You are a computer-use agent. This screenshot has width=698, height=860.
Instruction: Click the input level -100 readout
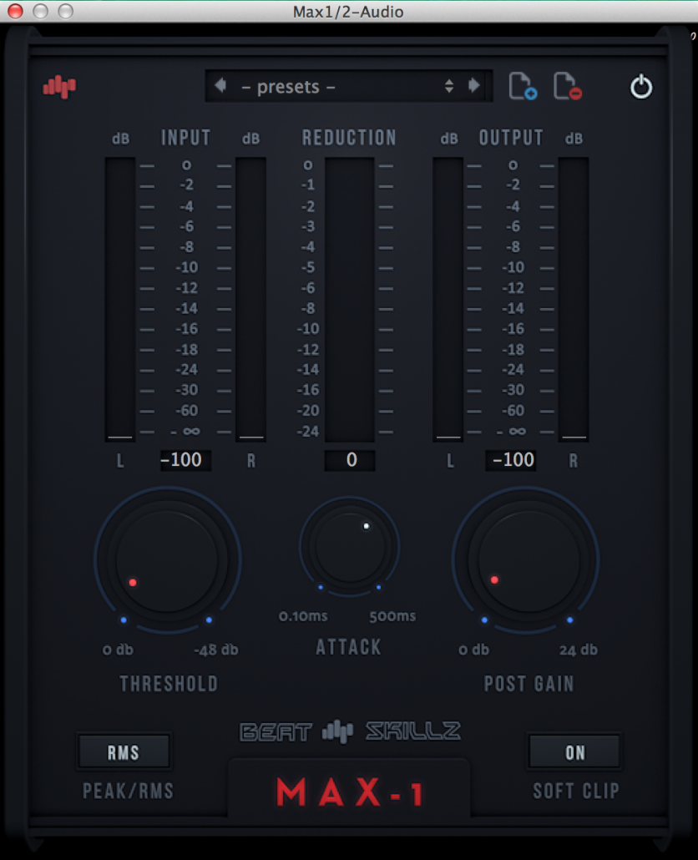pos(185,459)
